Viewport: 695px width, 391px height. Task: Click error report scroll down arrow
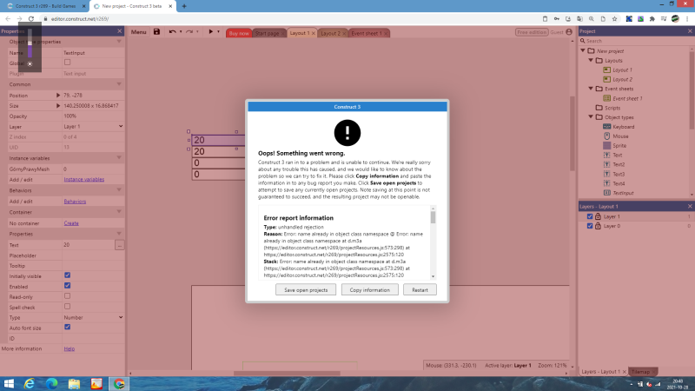point(433,276)
